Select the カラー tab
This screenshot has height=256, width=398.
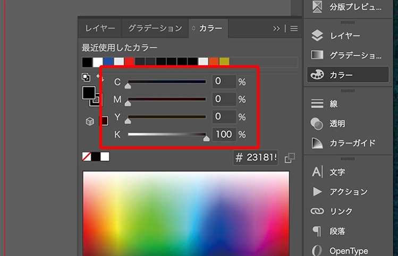[x=208, y=28]
